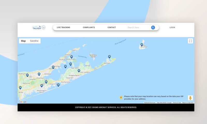
Task: Go to the Complaints page
Action: [89, 27]
